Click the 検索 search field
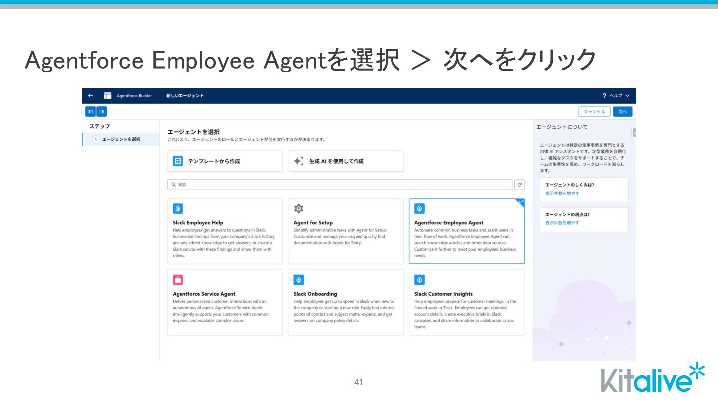Image resolution: width=718 pixels, height=404 pixels. point(340,185)
